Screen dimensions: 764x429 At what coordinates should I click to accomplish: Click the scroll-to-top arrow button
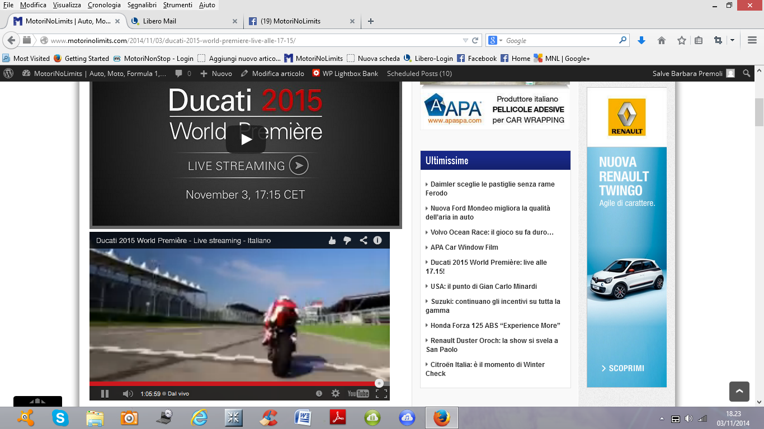point(739,391)
